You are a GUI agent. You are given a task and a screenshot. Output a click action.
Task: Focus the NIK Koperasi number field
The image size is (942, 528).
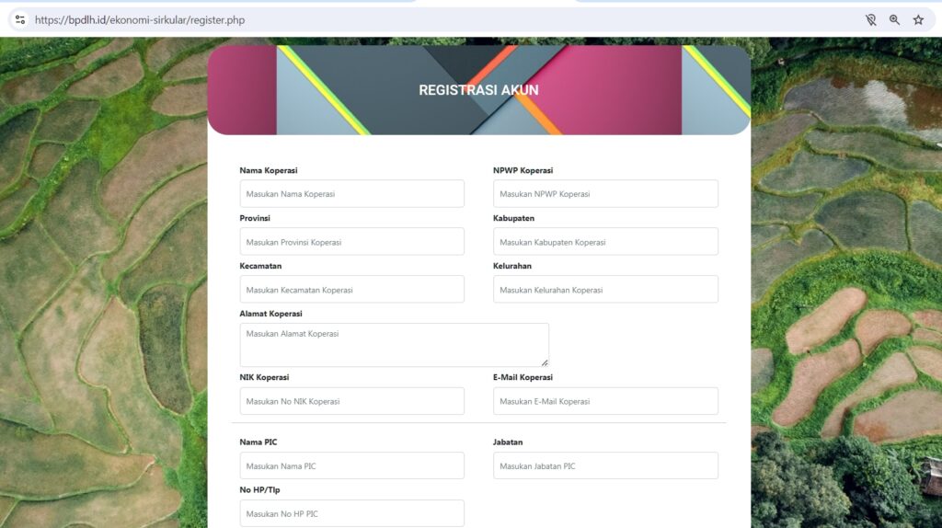pos(351,401)
